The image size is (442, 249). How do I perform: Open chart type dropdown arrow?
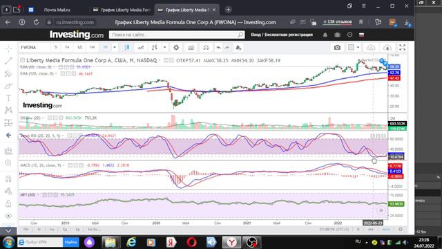point(164,48)
